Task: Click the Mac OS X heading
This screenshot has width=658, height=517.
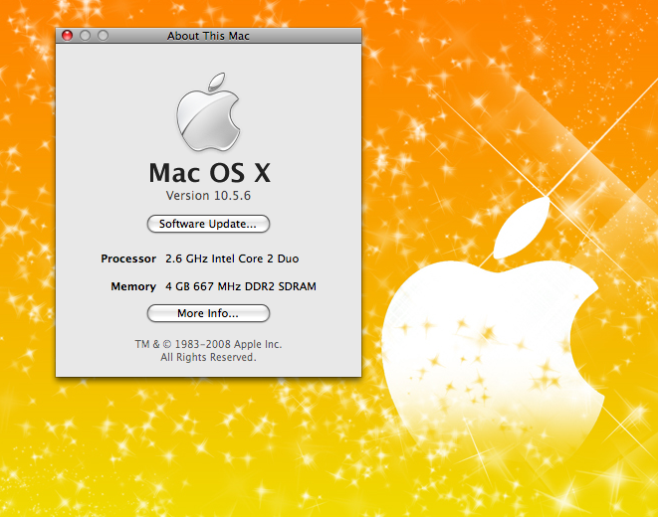Action: (x=209, y=173)
